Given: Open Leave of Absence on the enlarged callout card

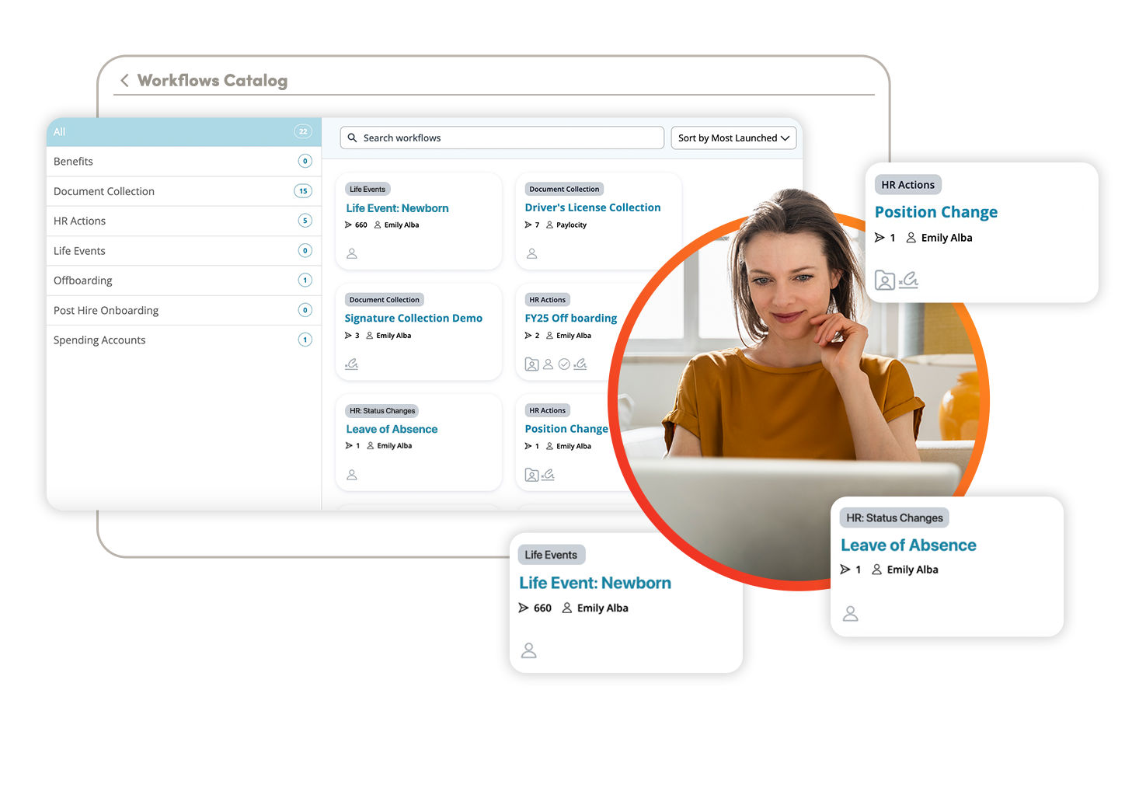Looking at the screenshot, I should (x=908, y=545).
